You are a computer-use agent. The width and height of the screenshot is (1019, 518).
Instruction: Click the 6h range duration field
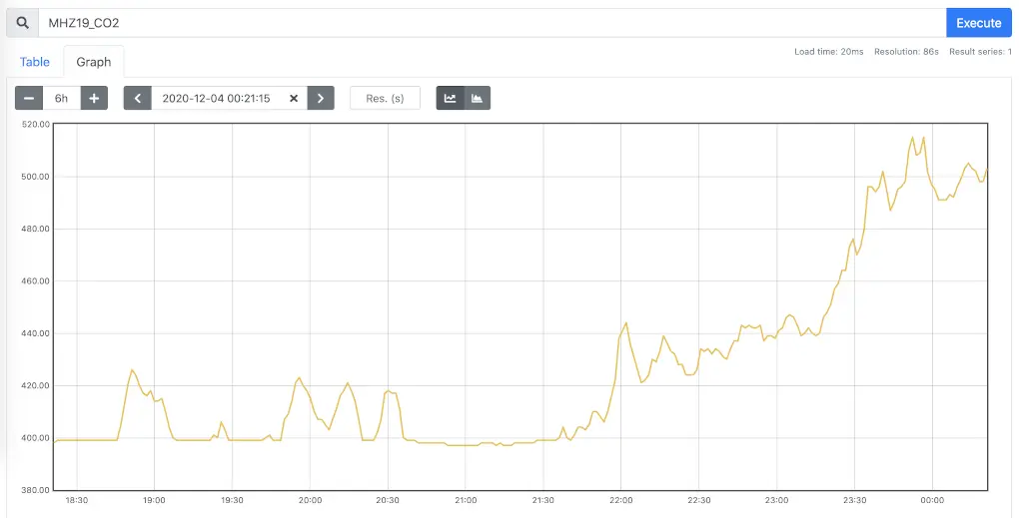[x=62, y=98]
